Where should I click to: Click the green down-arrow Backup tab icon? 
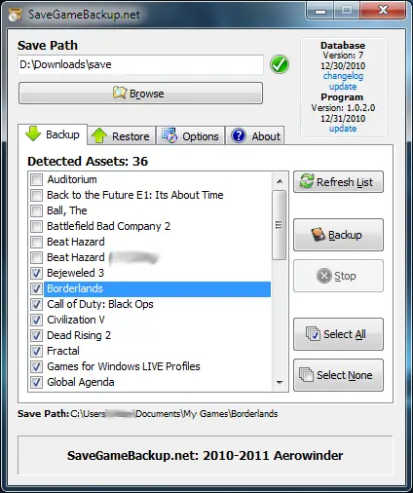pyautogui.click(x=33, y=133)
